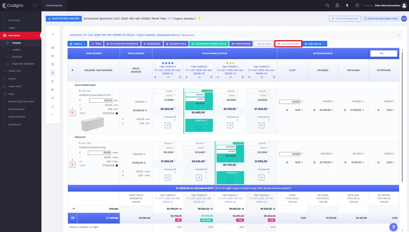
Task: Click AI İLE DEĞERLENDİR button
Action: click(288, 44)
